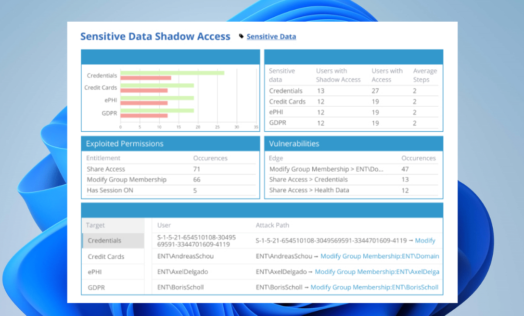Image resolution: width=524 pixels, height=316 pixels.
Task: Click the green Credit Cards bar in chart
Action: tap(157, 86)
